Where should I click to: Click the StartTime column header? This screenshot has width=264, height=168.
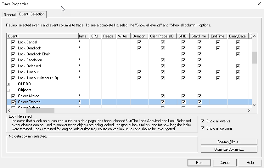pos(199,36)
